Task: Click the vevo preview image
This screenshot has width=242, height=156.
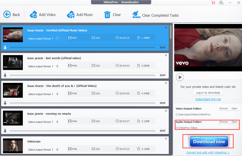Action: tap(208, 47)
